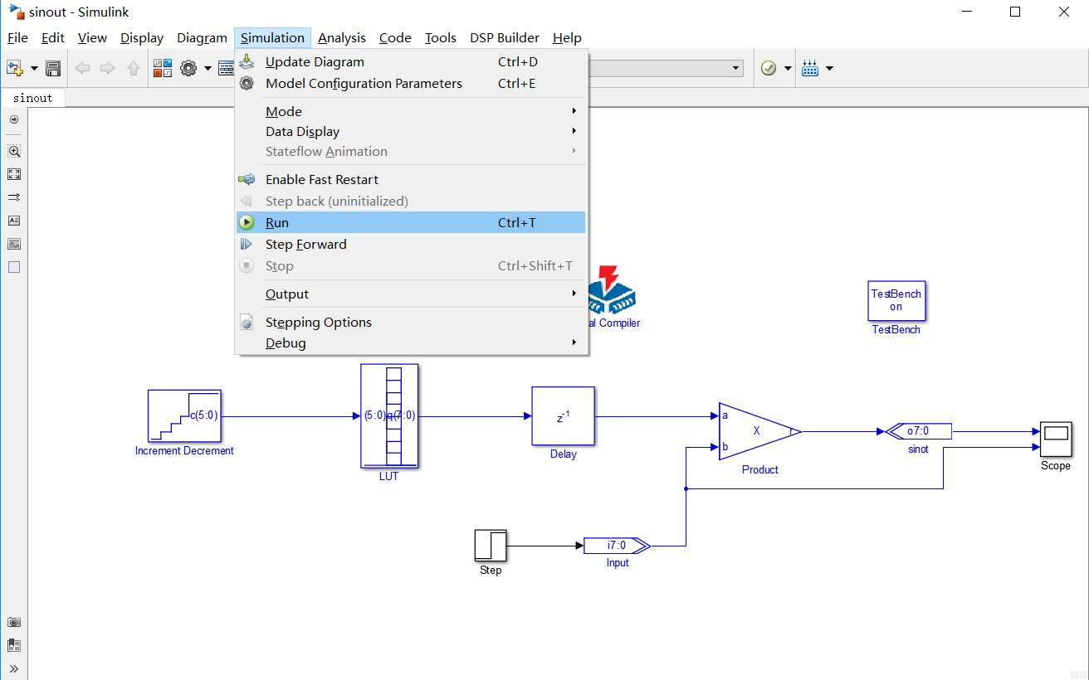Collapse the left palette with the chevron
The height and width of the screenshot is (680, 1089).
click(x=13, y=668)
